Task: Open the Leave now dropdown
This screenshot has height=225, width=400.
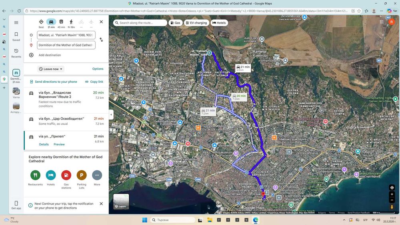Action: 51,69
